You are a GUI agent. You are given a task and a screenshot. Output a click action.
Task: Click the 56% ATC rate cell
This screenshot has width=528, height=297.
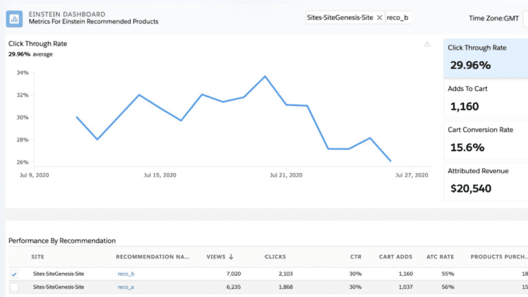(448, 287)
